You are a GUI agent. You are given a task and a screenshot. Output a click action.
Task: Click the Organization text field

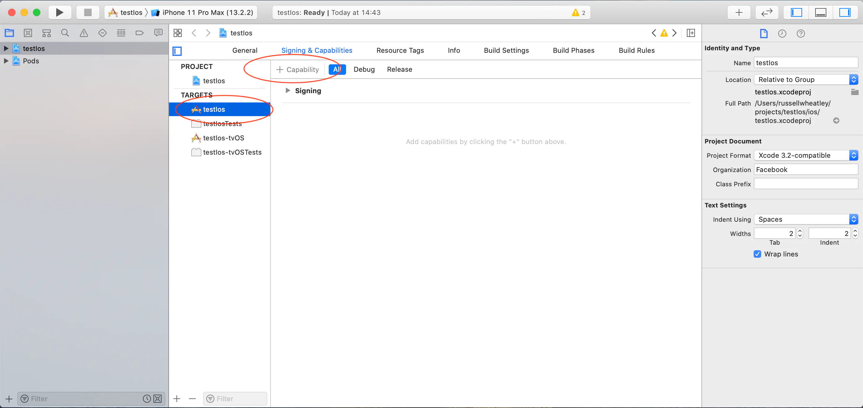pyautogui.click(x=806, y=170)
